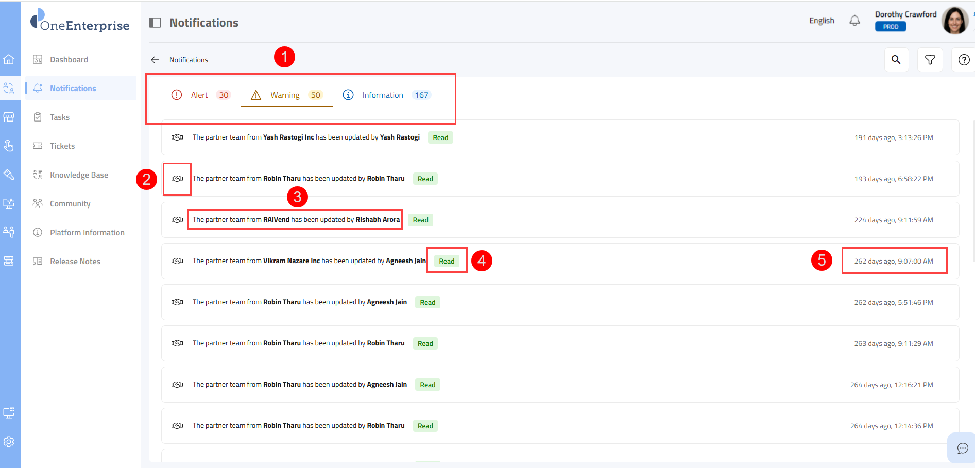Go to Tasks in the sidebar
This screenshot has height=468, width=975.
(x=60, y=117)
